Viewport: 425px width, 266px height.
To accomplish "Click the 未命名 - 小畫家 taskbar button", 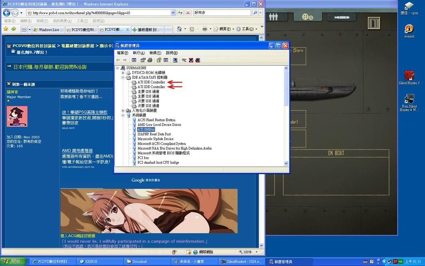I will (195, 261).
